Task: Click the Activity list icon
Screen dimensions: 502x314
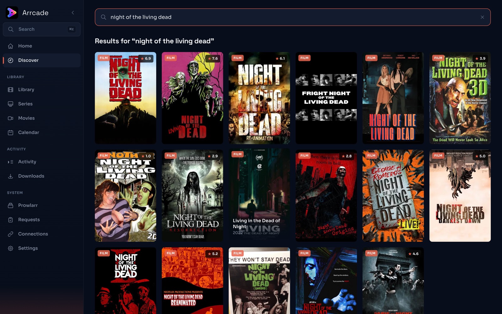Action: click(x=11, y=162)
